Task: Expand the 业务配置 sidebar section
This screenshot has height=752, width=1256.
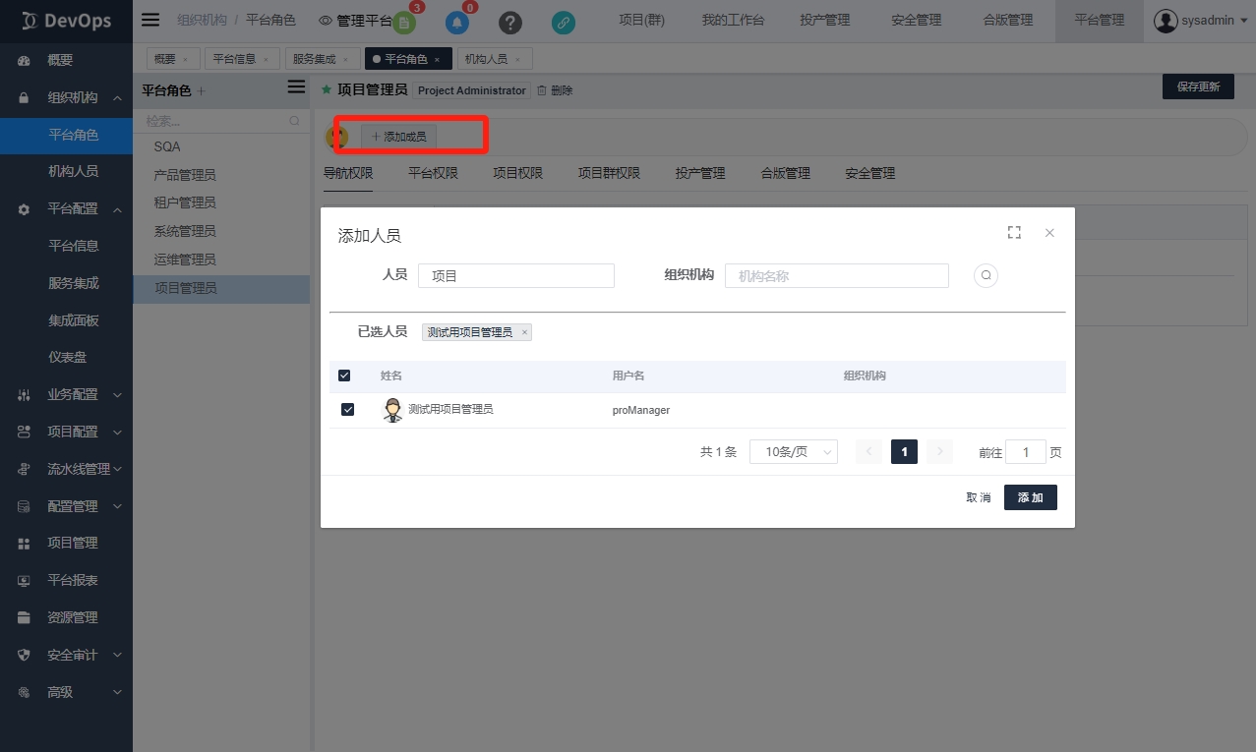Action: [117, 394]
